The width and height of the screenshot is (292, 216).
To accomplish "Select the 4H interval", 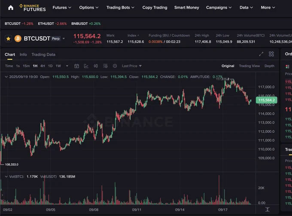I will pyautogui.click(x=43, y=66).
